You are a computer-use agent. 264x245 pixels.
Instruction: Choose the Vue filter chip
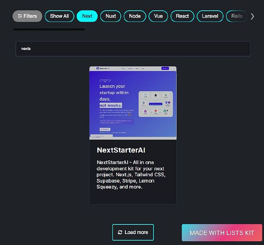pos(158,16)
